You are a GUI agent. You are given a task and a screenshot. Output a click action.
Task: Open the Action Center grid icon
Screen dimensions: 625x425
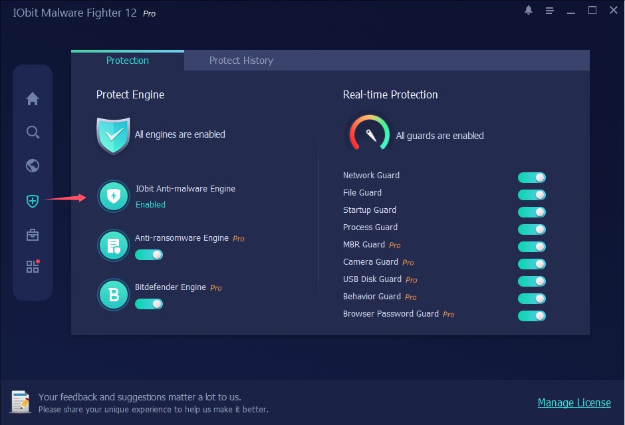pyautogui.click(x=33, y=266)
